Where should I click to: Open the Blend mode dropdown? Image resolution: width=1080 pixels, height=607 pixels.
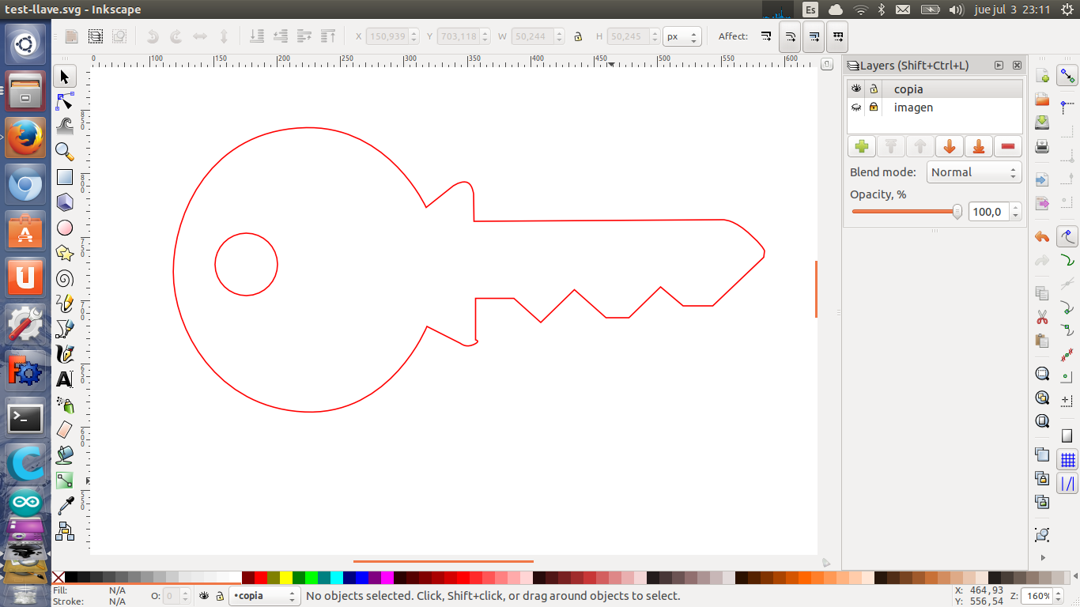point(975,172)
